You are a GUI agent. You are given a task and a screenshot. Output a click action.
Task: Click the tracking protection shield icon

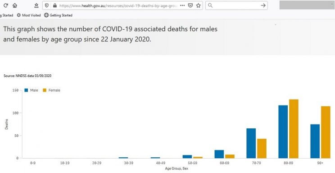click(x=46, y=5)
